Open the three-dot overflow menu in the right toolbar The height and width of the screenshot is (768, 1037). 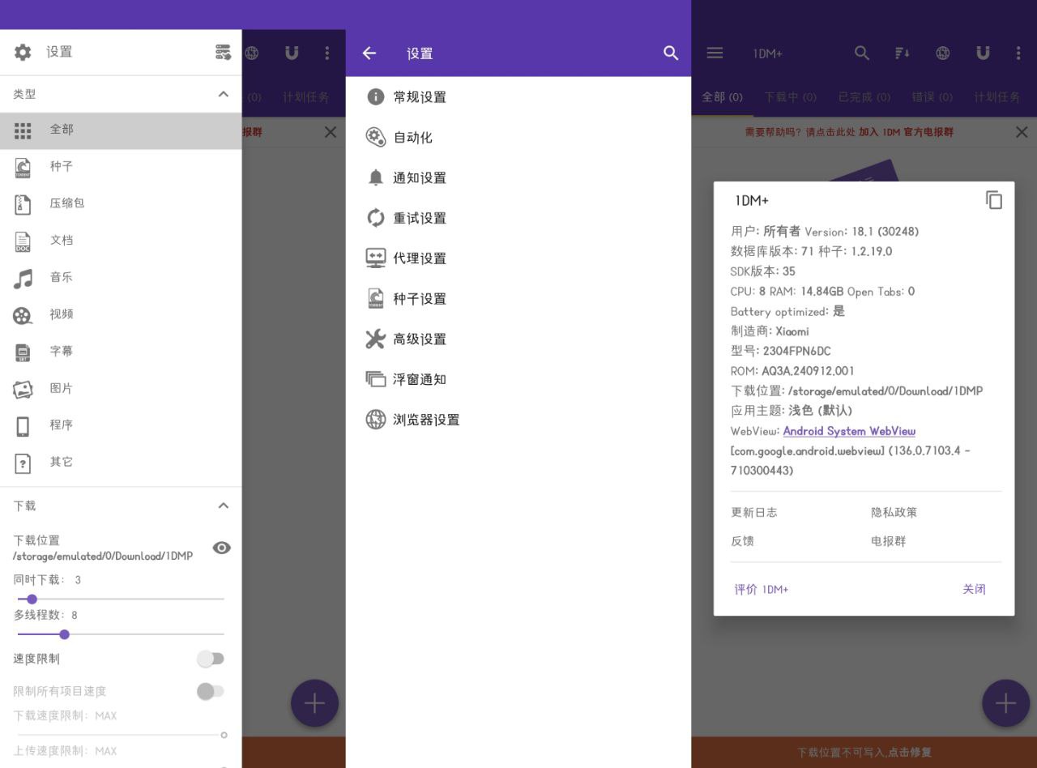coord(1018,53)
